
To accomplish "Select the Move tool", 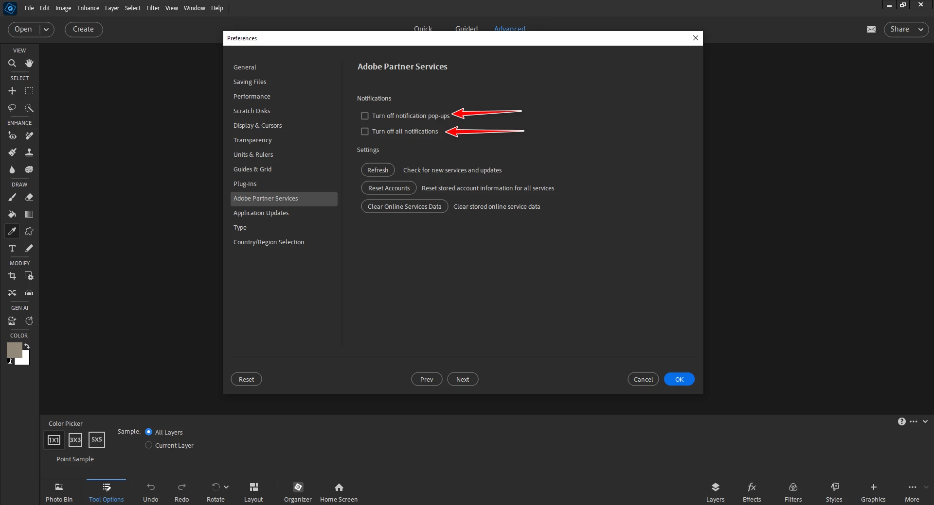I will pyautogui.click(x=12, y=91).
